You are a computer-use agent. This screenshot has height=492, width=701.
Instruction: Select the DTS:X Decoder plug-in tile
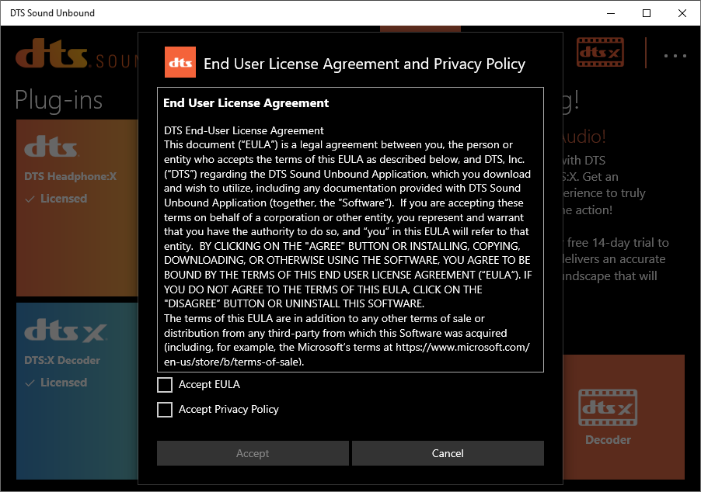click(x=78, y=391)
